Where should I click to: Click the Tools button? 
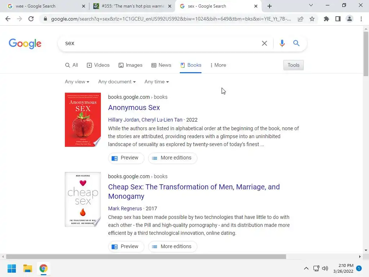click(293, 65)
